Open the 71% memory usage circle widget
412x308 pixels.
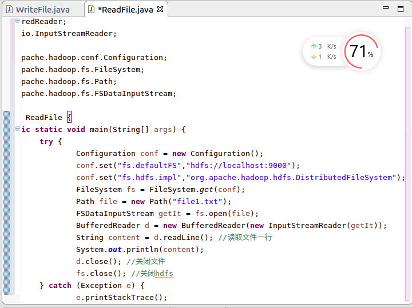[x=362, y=51]
